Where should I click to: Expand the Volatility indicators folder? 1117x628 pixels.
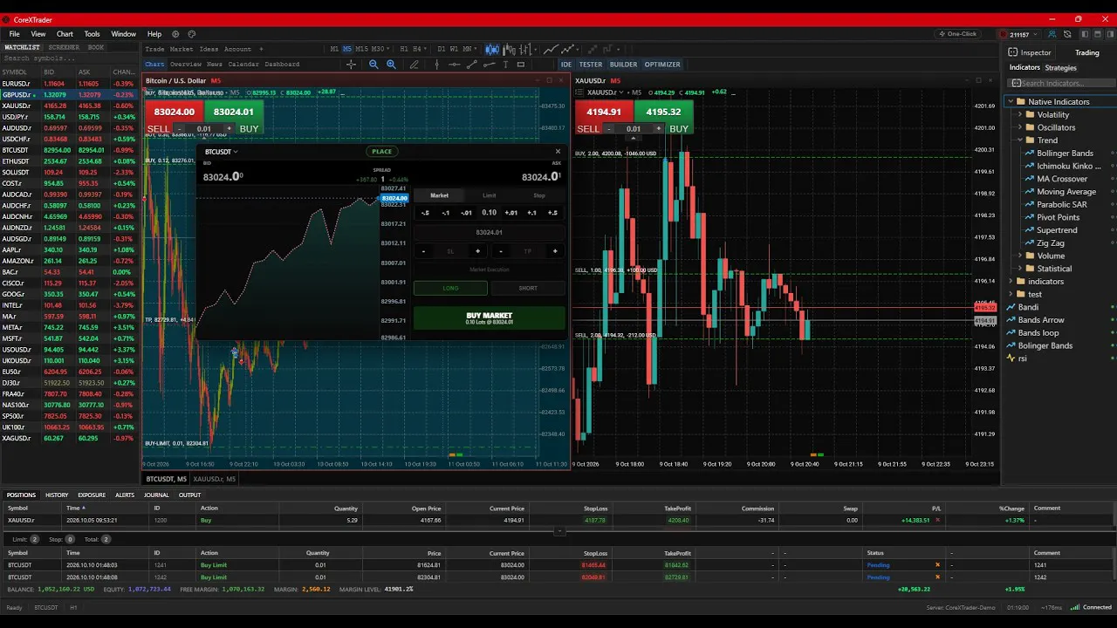(x=1020, y=115)
